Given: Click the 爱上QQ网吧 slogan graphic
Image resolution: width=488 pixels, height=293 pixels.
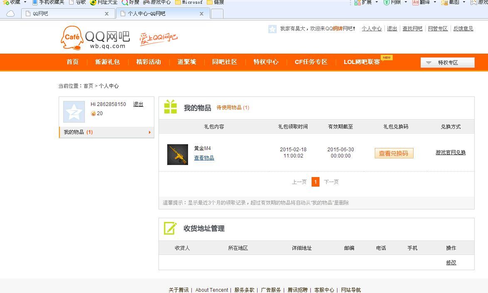Looking at the screenshot, I should coord(159,39).
